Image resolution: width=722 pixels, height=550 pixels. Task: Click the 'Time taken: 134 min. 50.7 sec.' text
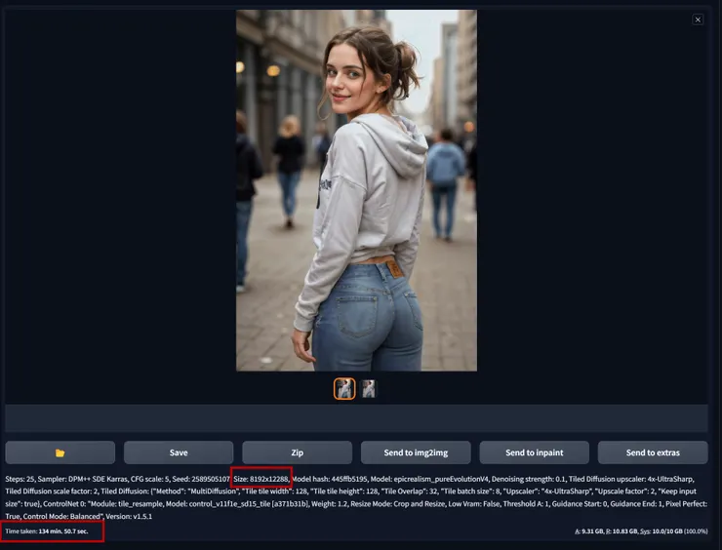(x=47, y=531)
